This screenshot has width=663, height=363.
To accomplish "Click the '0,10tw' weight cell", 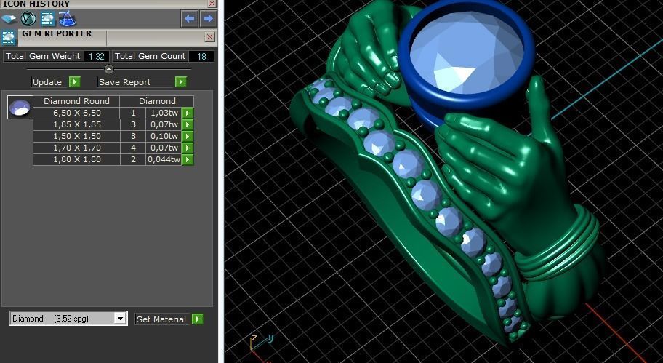I will [164, 136].
